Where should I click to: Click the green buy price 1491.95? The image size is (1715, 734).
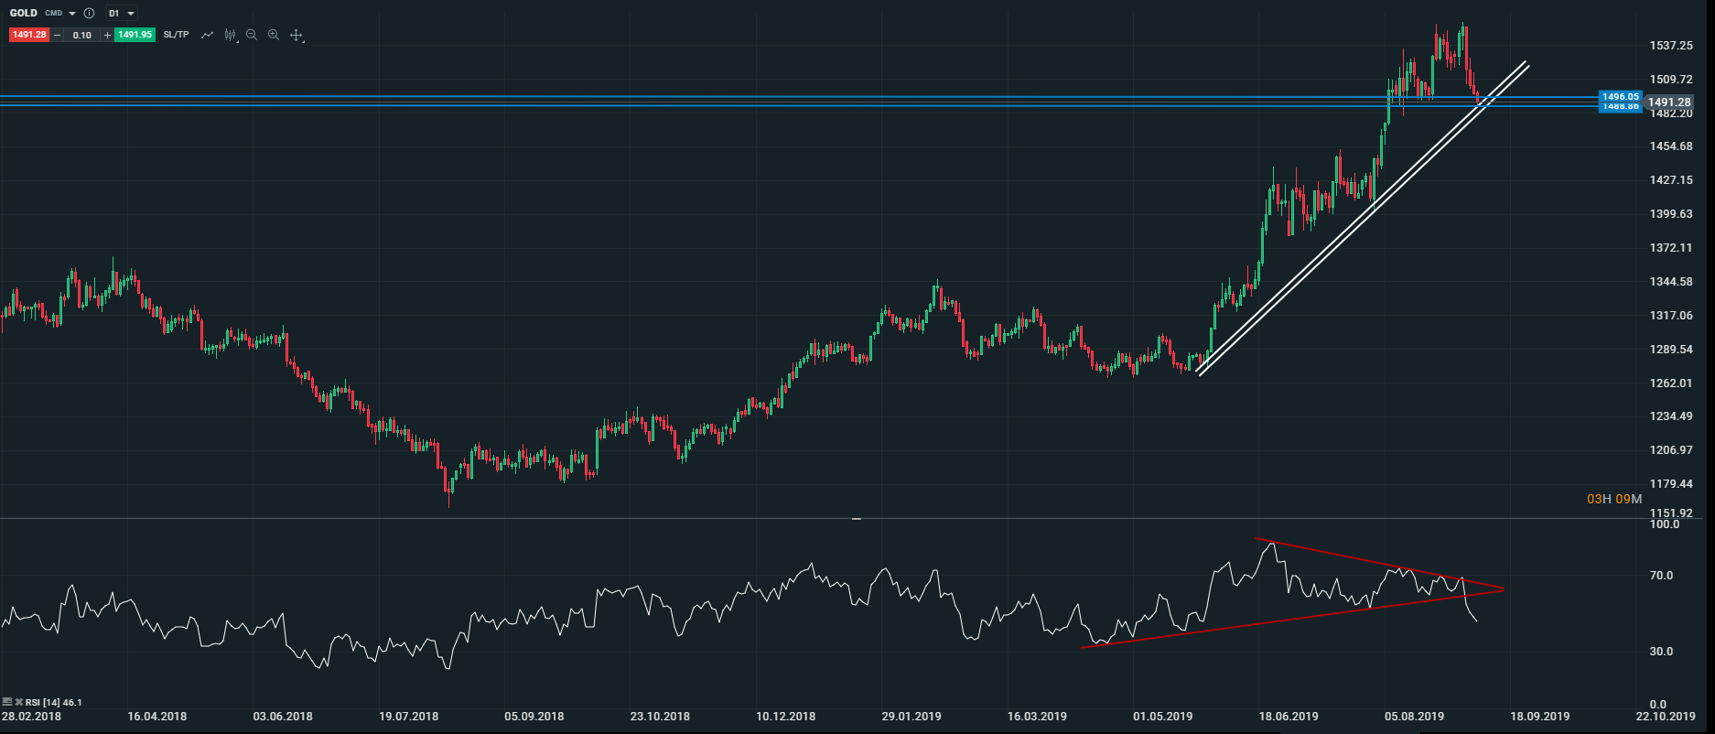pos(135,35)
